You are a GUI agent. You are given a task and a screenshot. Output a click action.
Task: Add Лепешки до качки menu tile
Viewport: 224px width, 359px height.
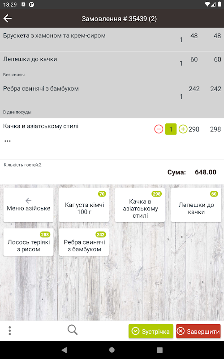coord(196,205)
